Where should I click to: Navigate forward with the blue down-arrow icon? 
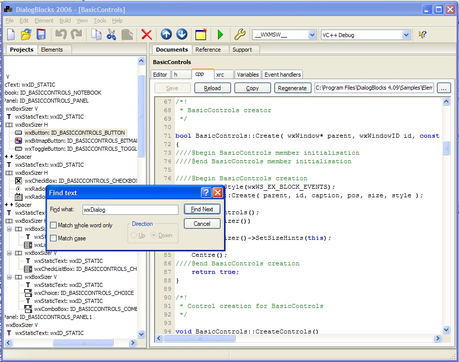coord(181,34)
